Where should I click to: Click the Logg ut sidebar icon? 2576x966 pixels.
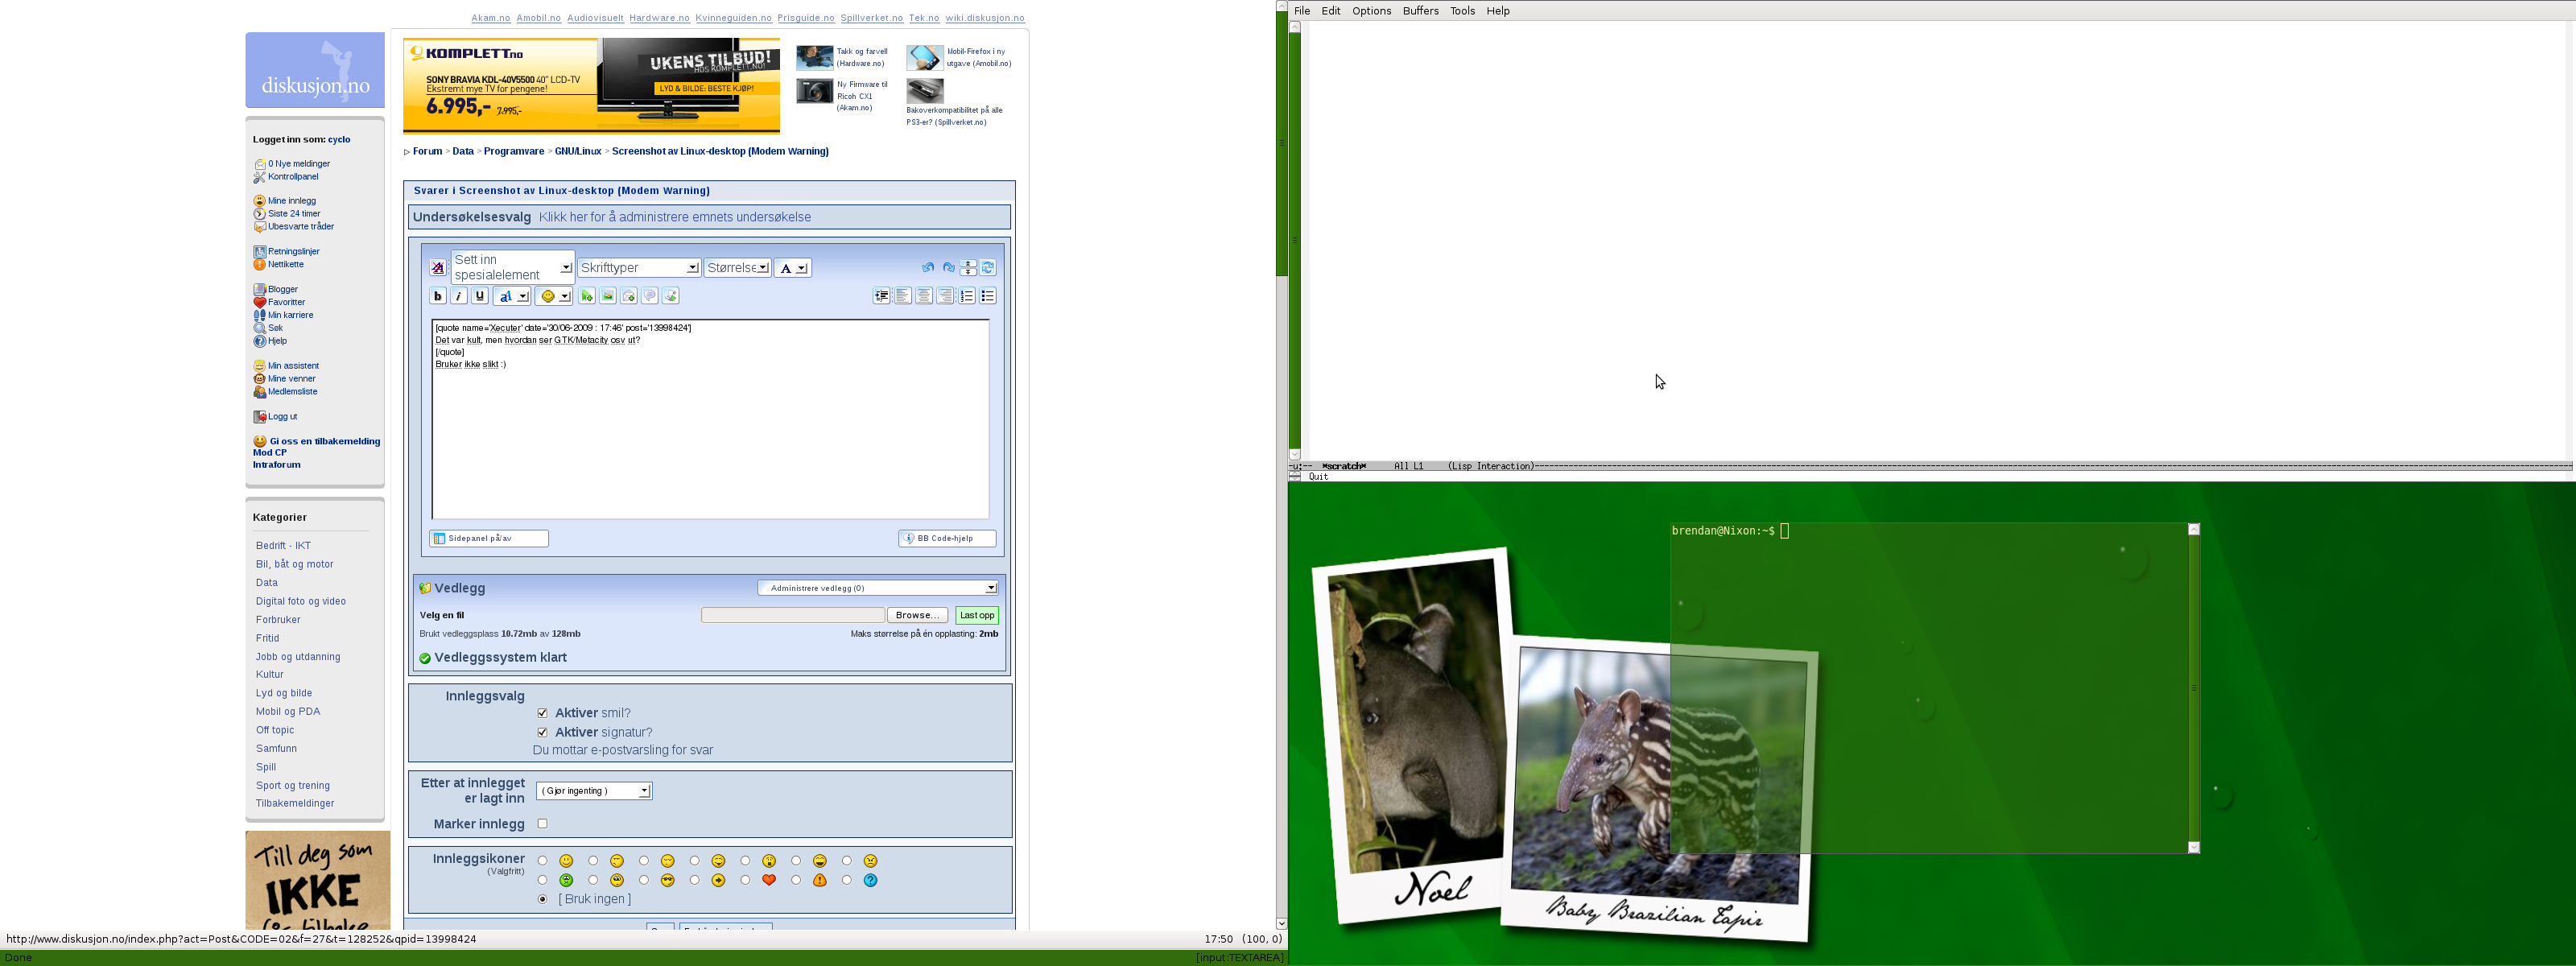pos(259,417)
